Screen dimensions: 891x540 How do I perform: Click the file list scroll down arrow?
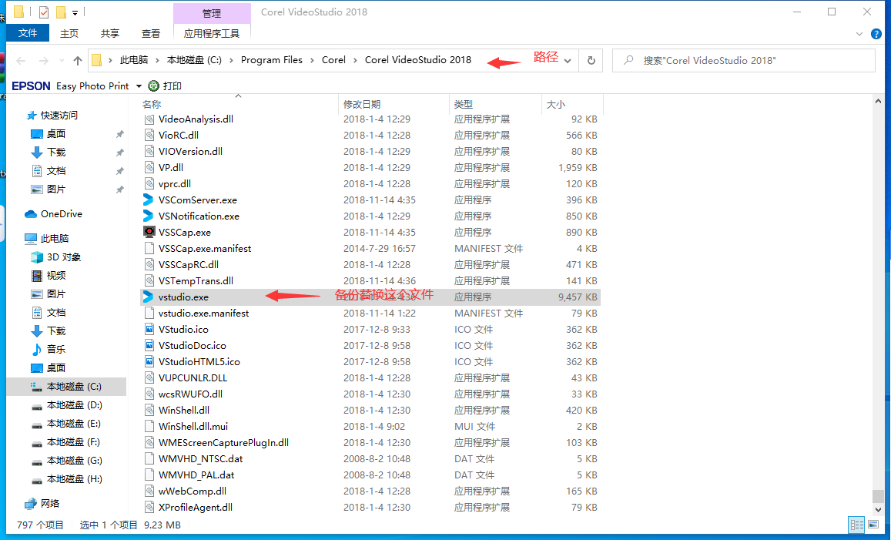point(878,510)
